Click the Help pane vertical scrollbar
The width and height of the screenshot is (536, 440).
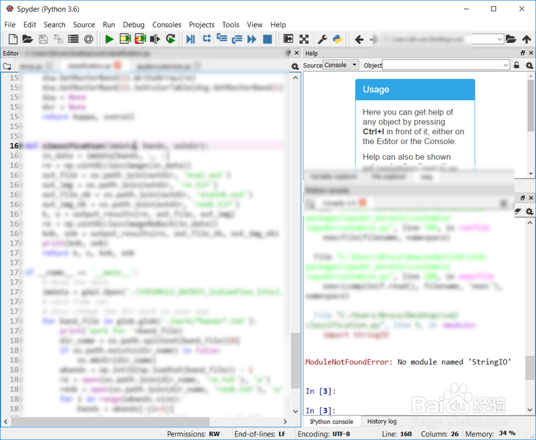coord(531,106)
